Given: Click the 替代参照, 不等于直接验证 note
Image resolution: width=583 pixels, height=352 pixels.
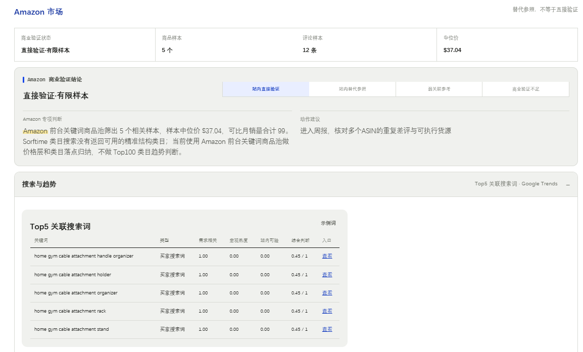Looking at the screenshot, I should point(545,10).
